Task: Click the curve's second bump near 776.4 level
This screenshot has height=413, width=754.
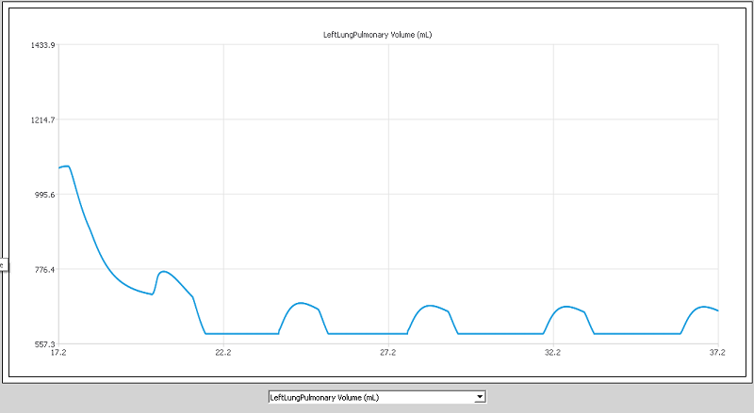Action: click(164, 272)
